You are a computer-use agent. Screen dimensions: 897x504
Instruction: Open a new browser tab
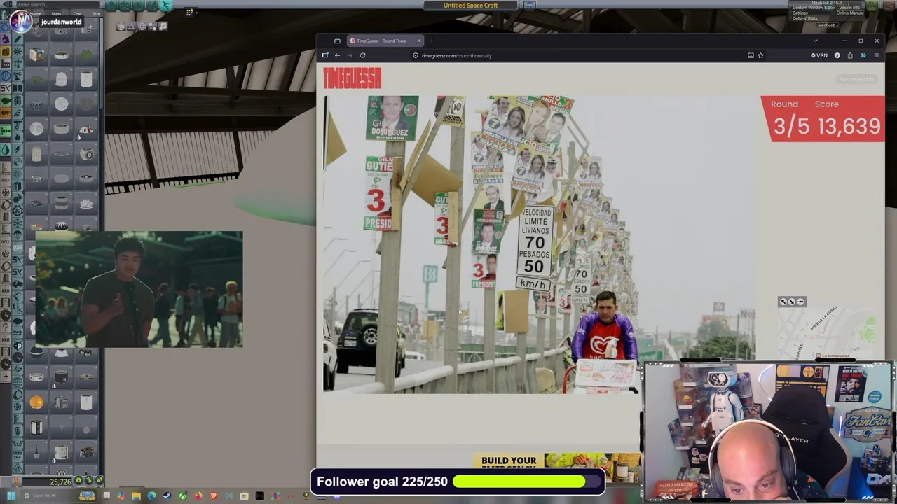click(432, 41)
